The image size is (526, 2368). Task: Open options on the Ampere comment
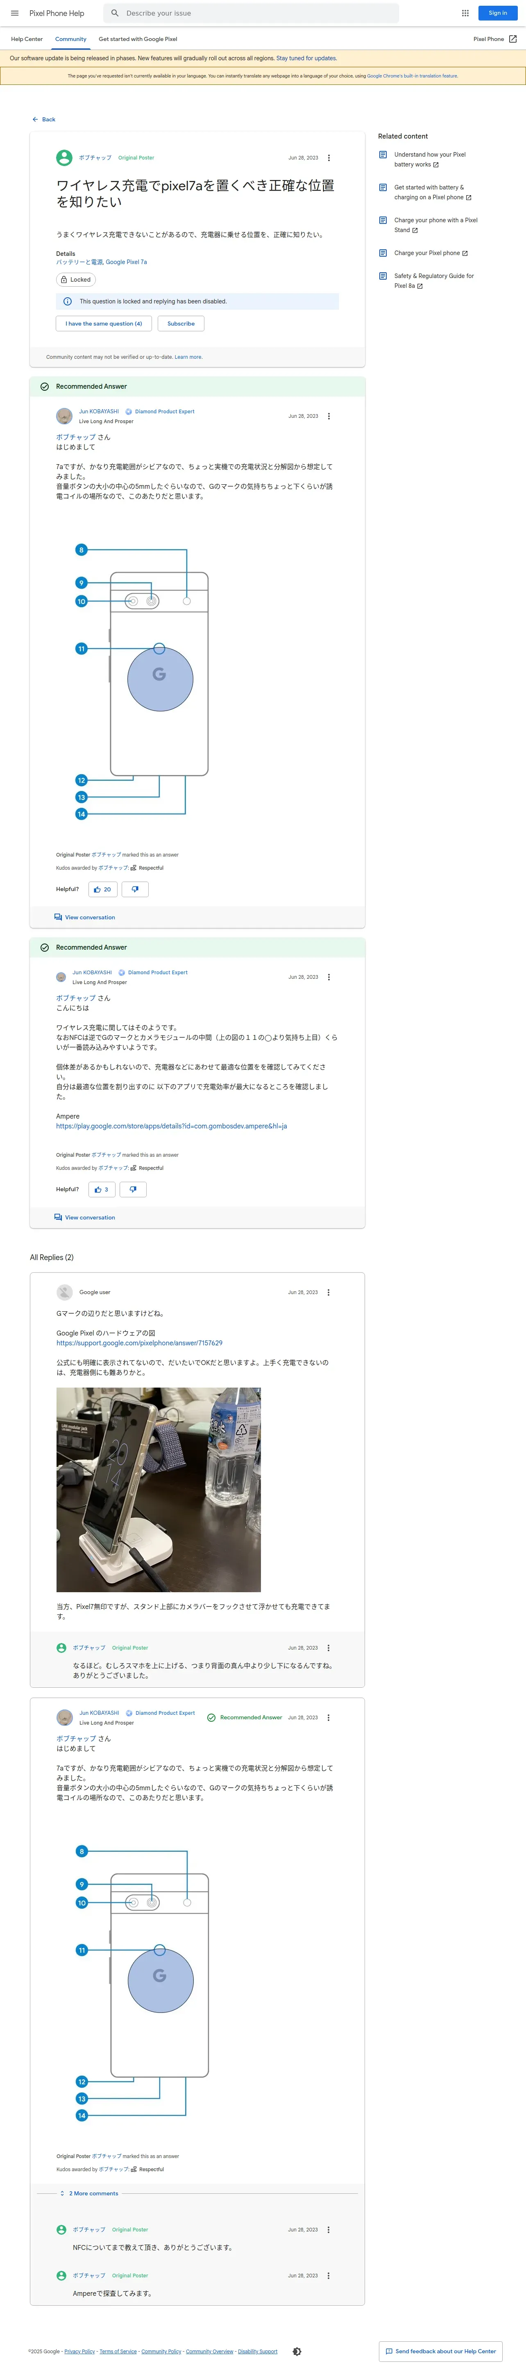tap(329, 2276)
